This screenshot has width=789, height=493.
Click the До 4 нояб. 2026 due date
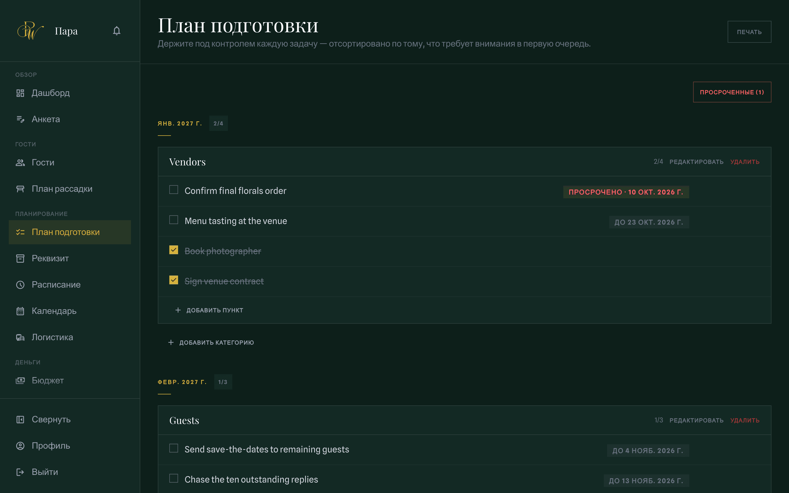click(648, 451)
